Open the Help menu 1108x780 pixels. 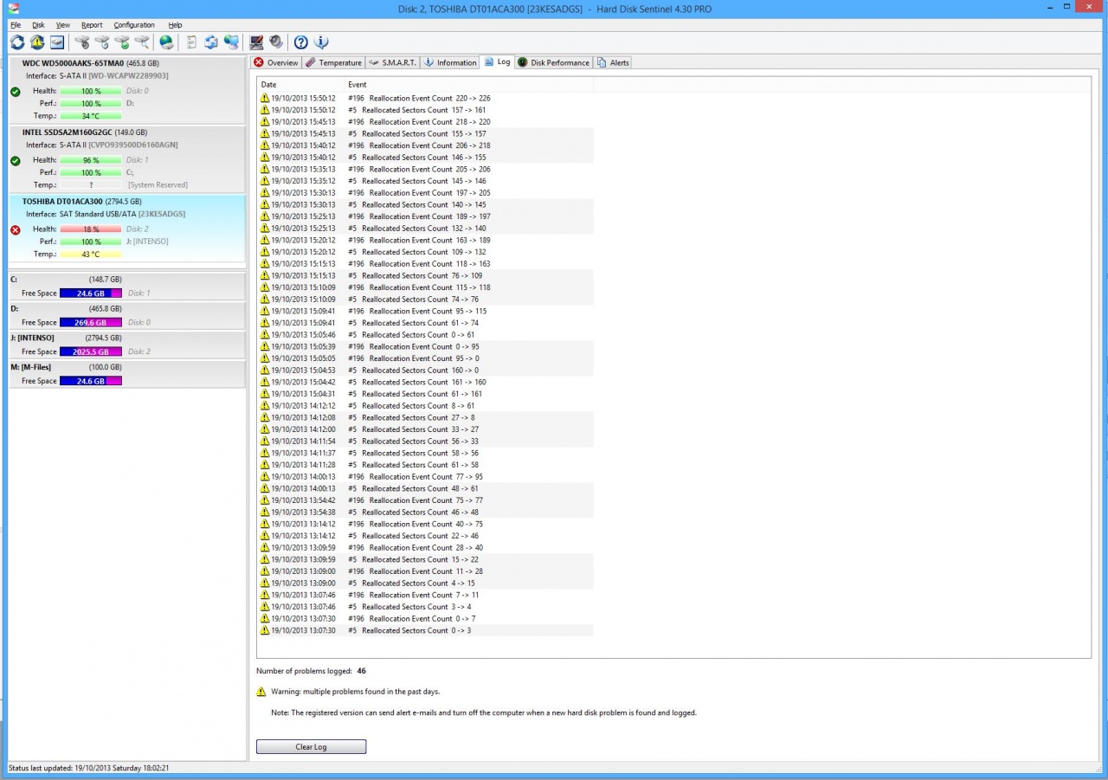[175, 25]
